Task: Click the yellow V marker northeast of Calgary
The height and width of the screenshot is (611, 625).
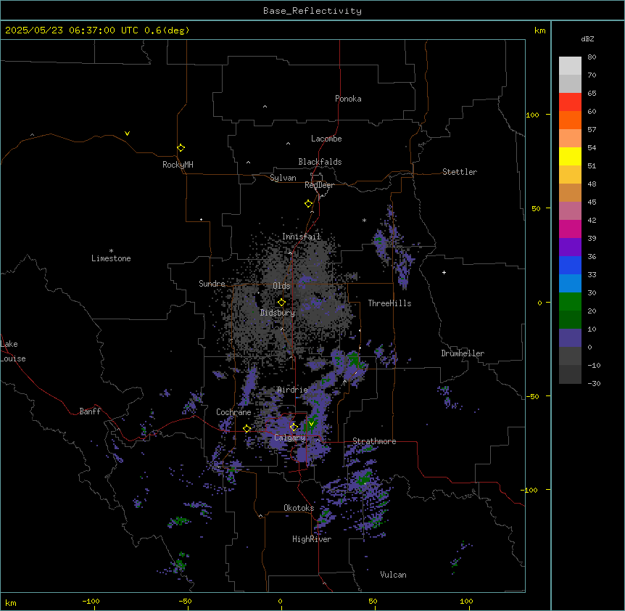Action: 311,424
